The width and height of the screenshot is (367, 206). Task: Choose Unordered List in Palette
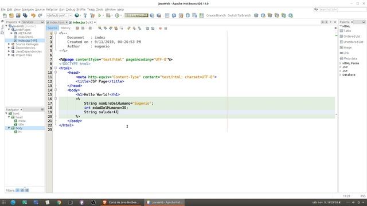[352, 42]
